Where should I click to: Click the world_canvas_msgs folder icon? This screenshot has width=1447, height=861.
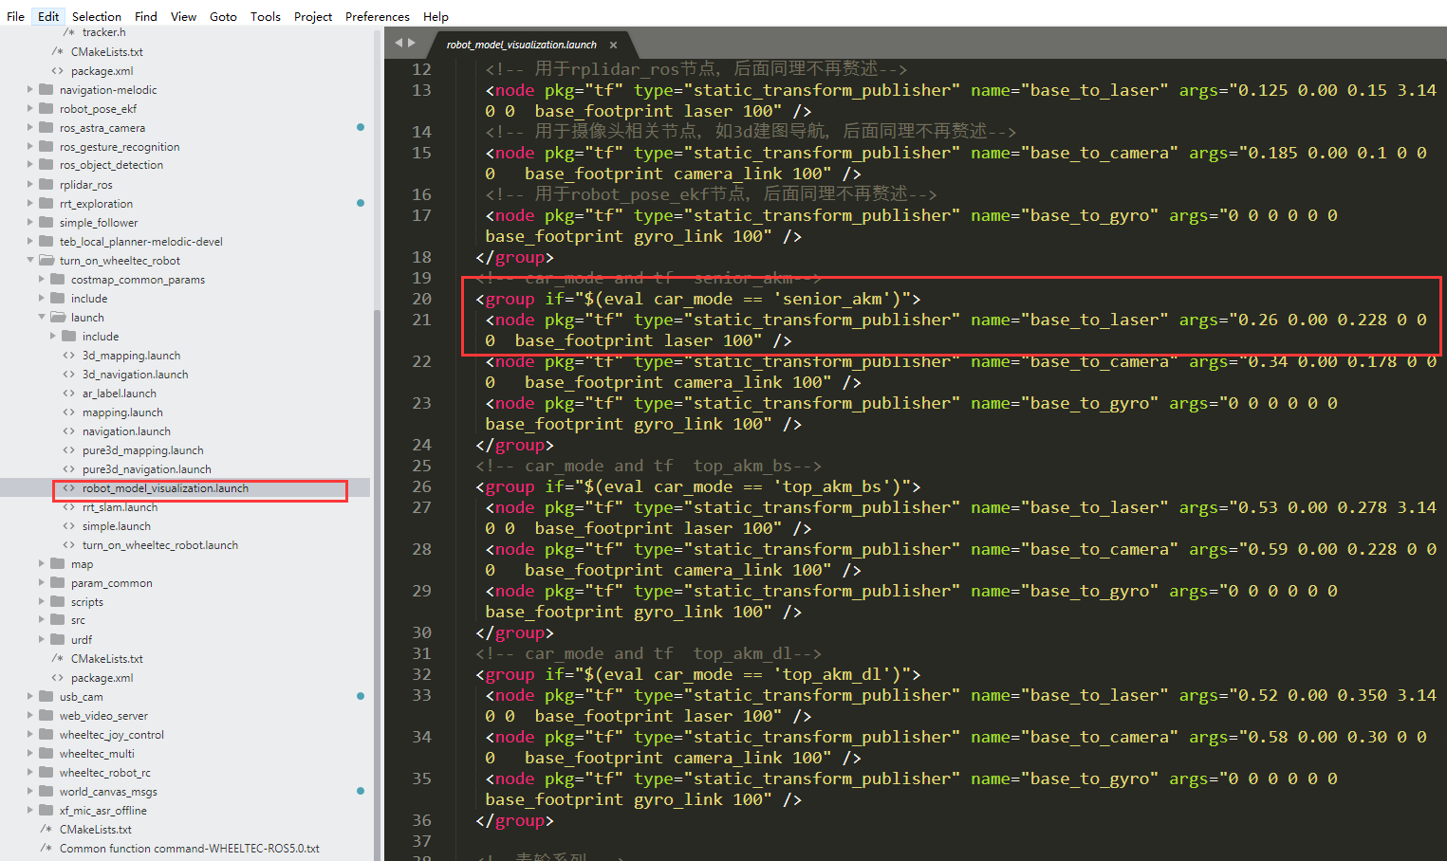coord(46,791)
